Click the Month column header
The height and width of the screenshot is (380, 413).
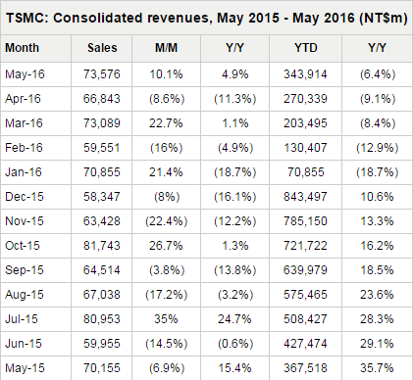pyautogui.click(x=23, y=48)
